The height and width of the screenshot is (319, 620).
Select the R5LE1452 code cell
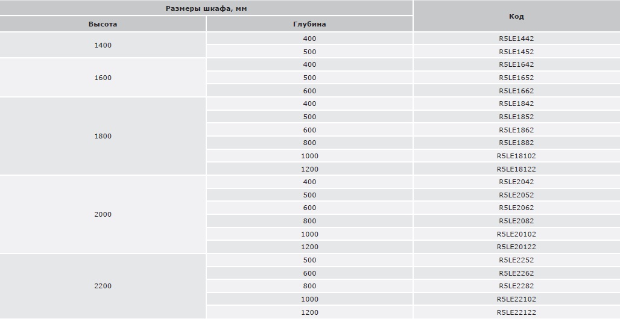516,52
